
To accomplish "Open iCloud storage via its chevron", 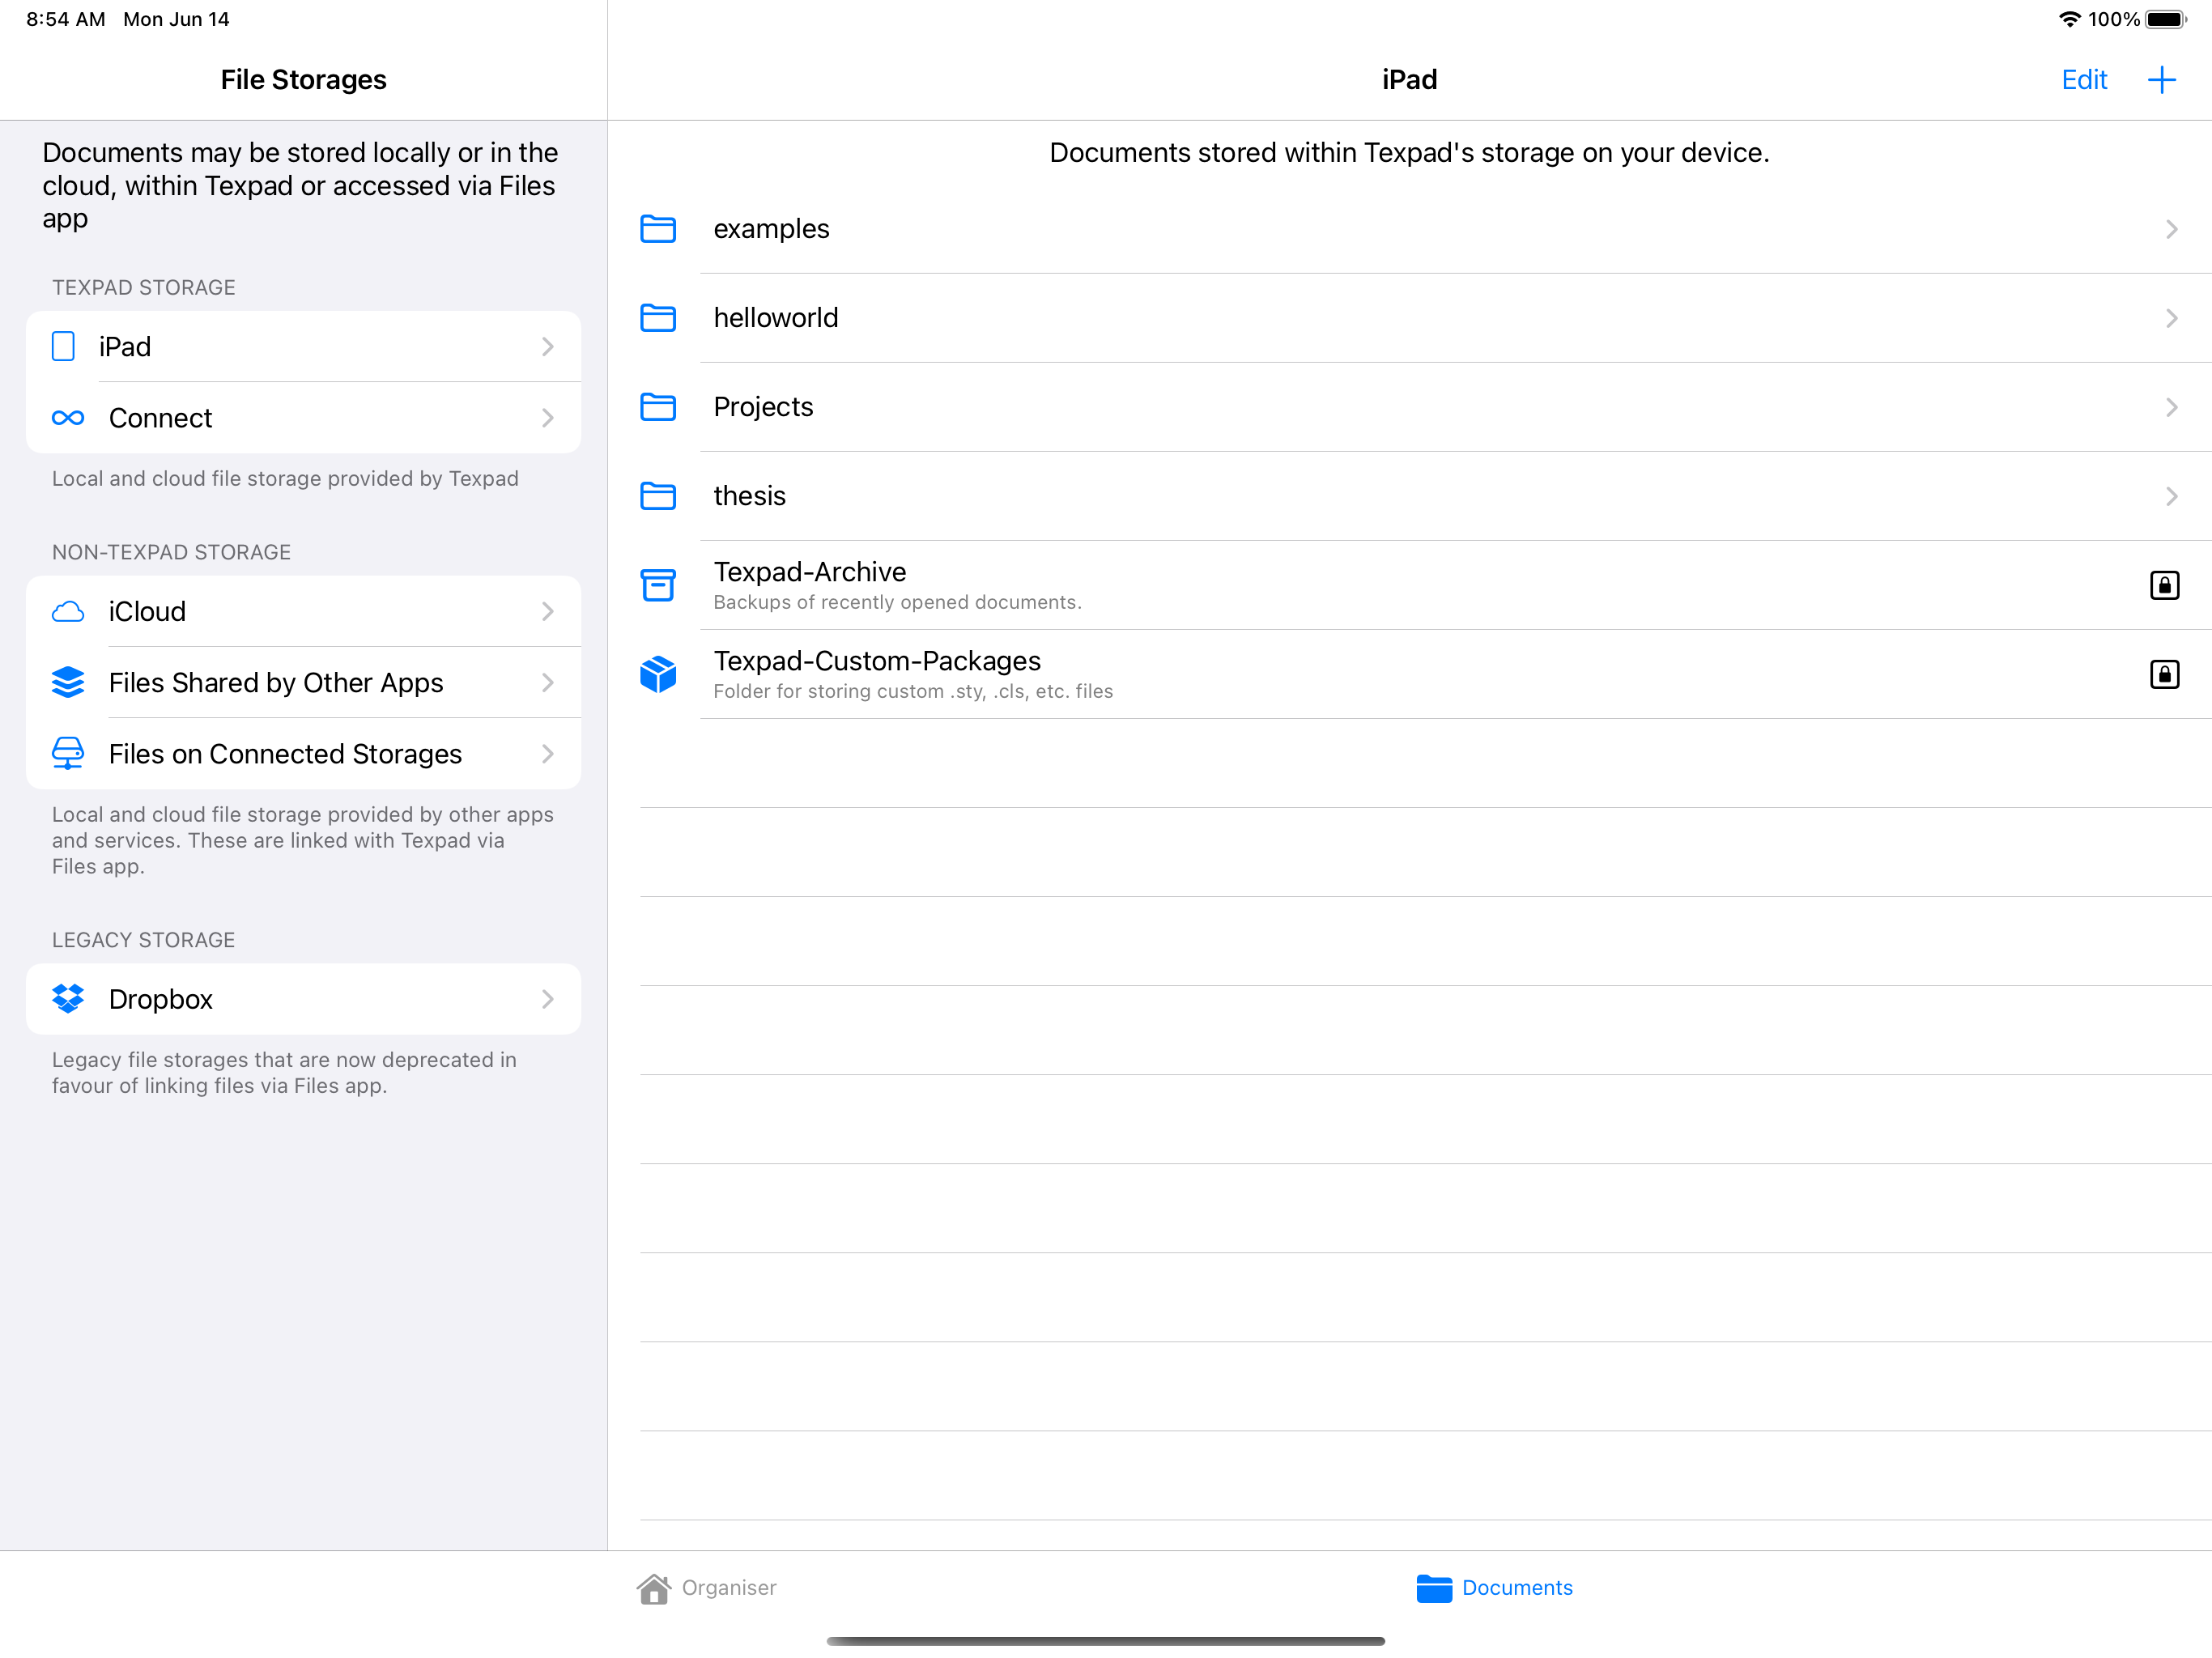I will [547, 612].
